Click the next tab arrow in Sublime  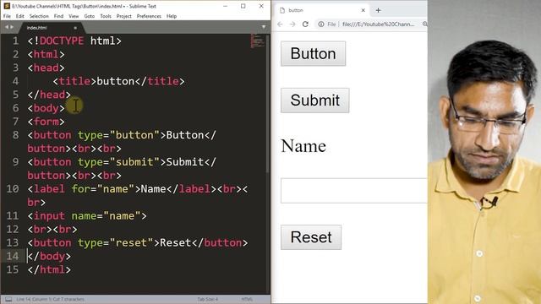coord(12,27)
